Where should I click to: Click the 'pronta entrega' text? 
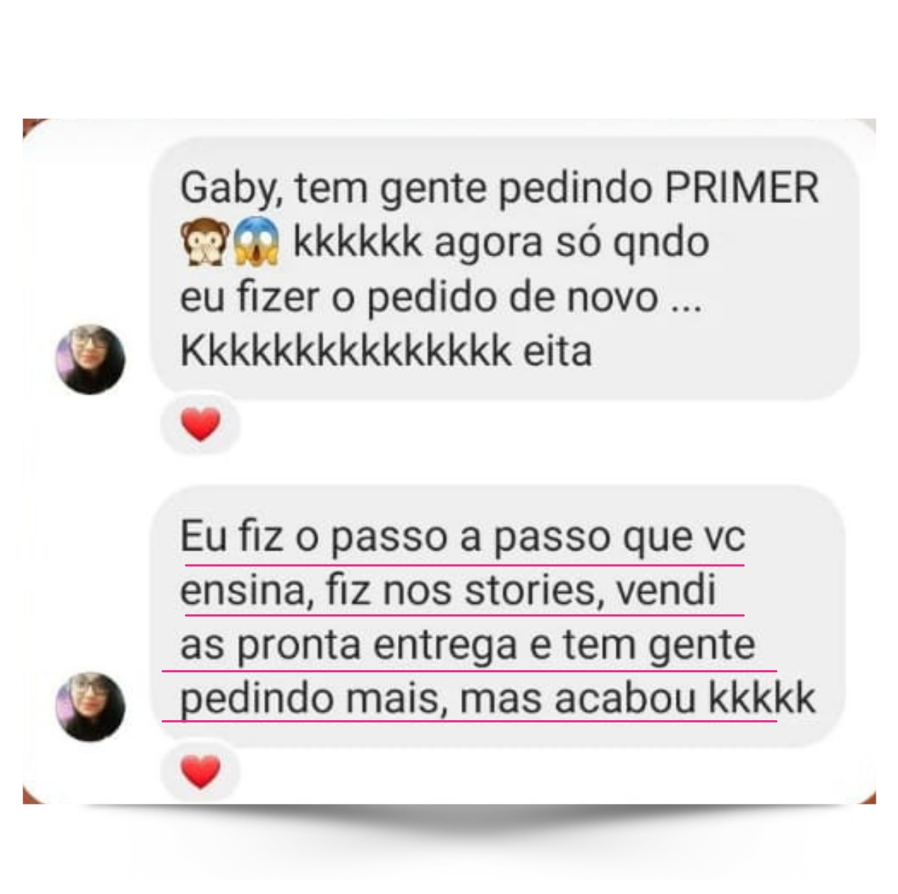tap(381, 646)
